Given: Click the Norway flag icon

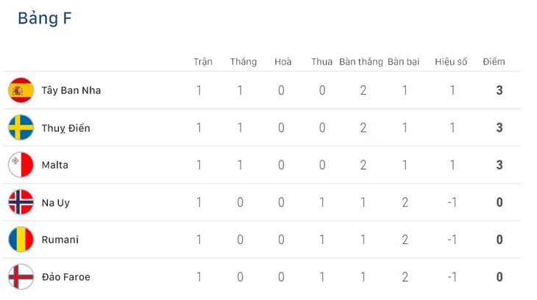Looking at the screenshot, I should coord(21,202).
